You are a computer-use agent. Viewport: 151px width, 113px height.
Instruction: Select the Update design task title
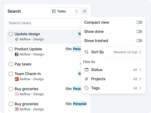point(27,34)
